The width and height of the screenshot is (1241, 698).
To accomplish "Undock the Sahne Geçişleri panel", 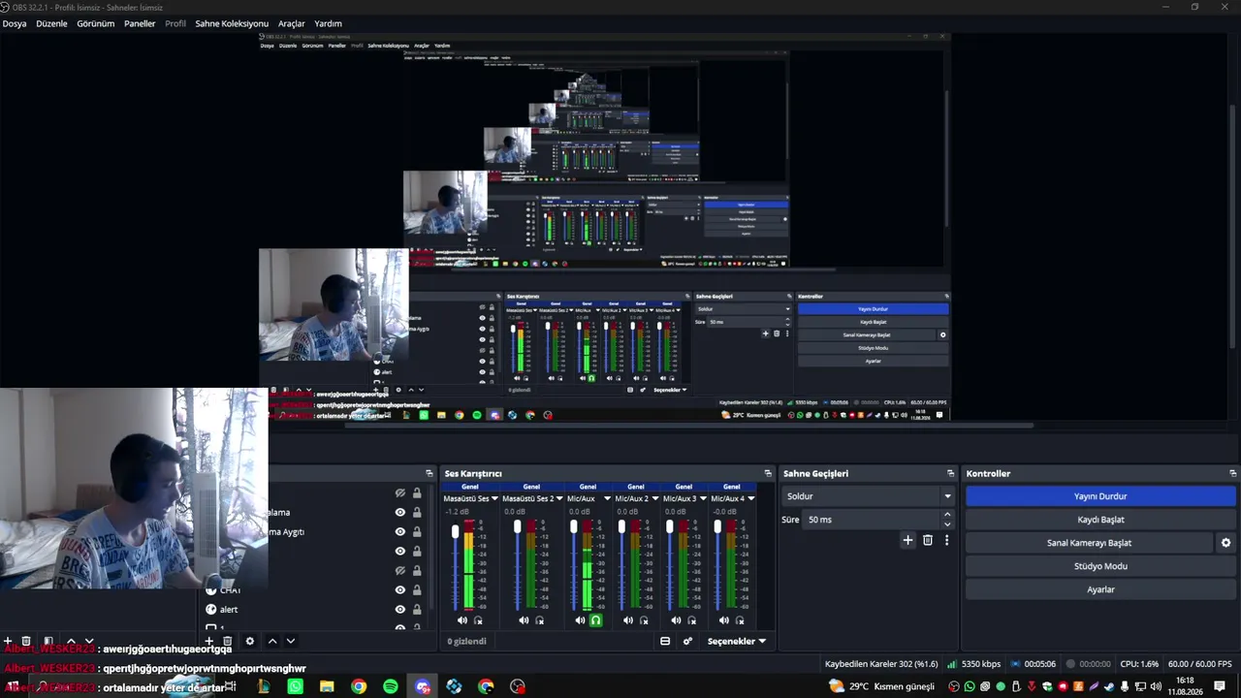I will [x=950, y=473].
